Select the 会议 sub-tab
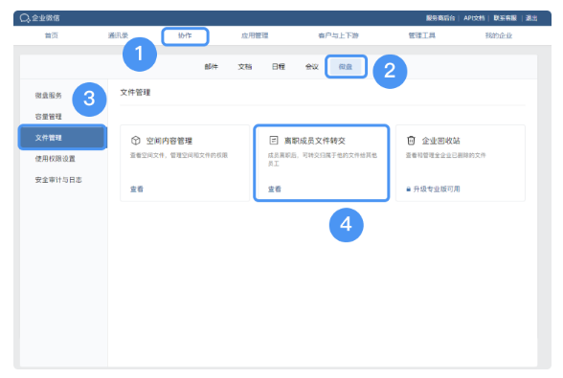The width and height of the screenshot is (563, 378). [x=312, y=66]
